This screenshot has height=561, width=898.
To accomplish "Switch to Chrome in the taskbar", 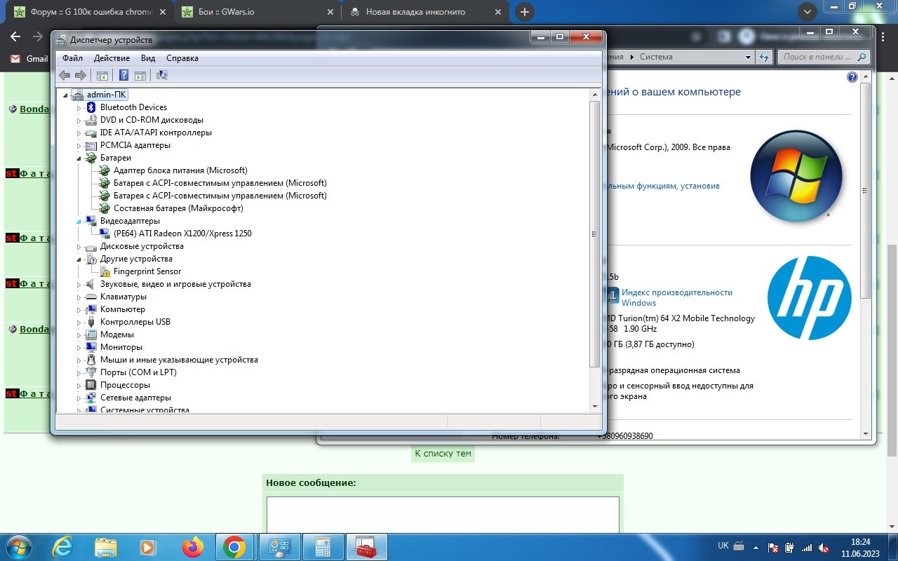I will pos(234,547).
